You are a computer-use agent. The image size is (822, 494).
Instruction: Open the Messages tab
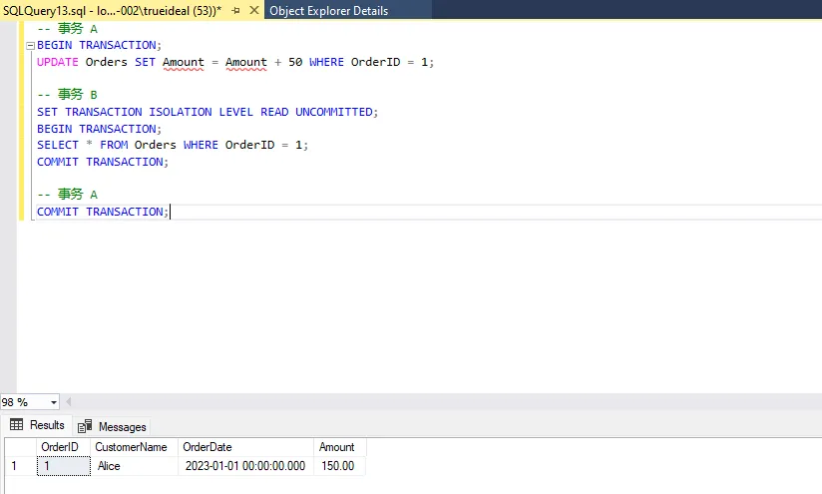pos(122,426)
